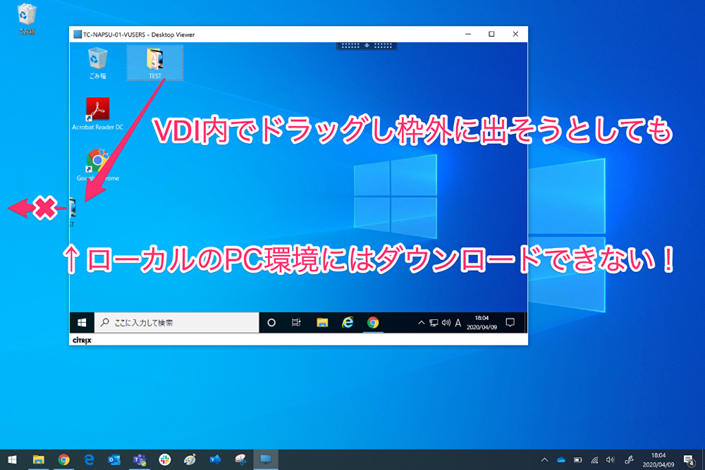Expand the Citrix Desktop Viewer toolbar handle
705x470 pixels.
click(x=367, y=46)
